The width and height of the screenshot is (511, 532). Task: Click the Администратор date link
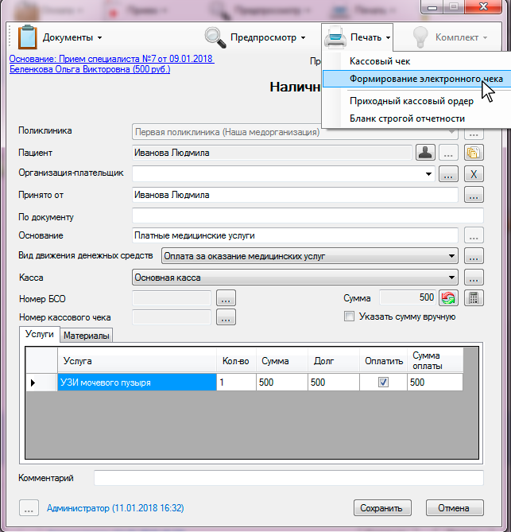[x=115, y=508]
